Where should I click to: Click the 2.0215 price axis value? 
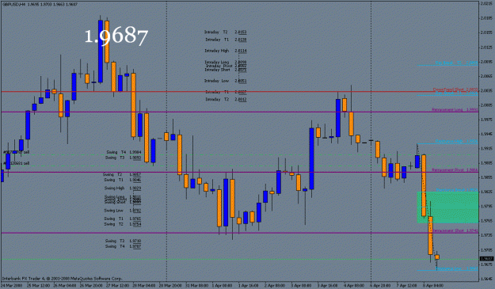pyautogui.click(x=486, y=3)
